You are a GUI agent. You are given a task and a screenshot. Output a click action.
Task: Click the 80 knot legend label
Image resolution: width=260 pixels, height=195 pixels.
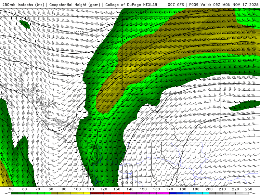51,189
